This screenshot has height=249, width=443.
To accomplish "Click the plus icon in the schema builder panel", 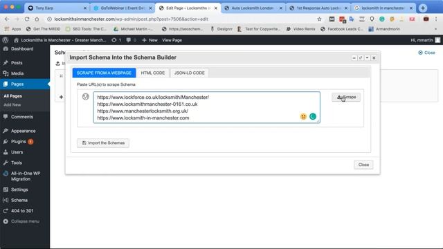I will pos(61,97).
